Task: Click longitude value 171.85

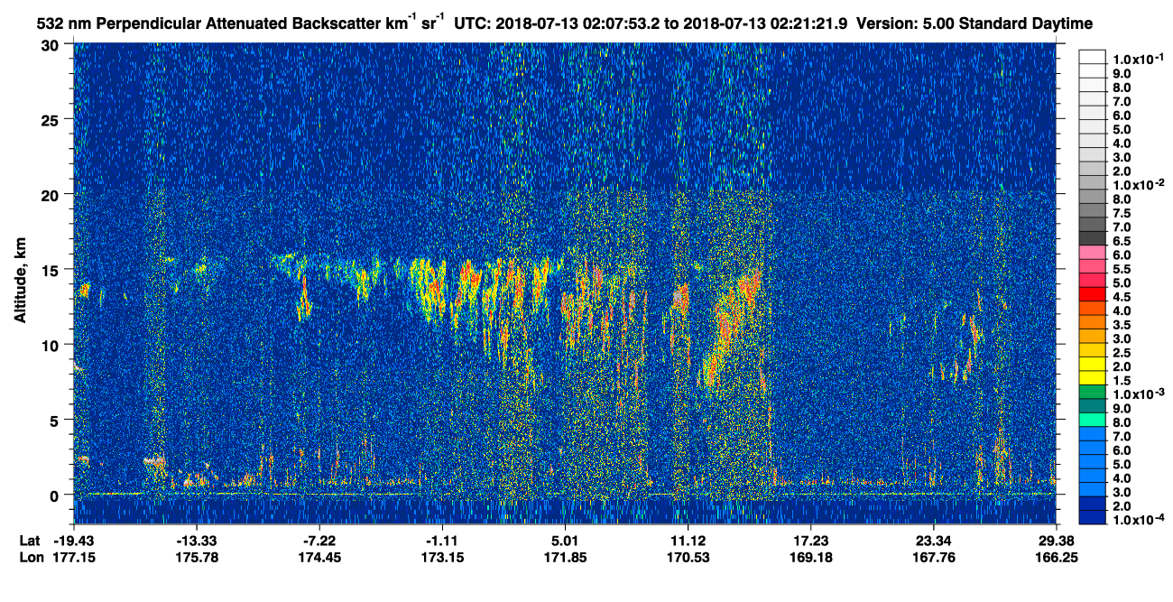Action: coord(565,557)
